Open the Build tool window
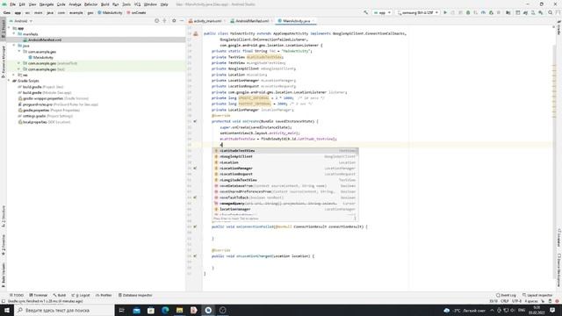Image resolution: width=562 pixels, height=316 pixels. (x=60, y=295)
